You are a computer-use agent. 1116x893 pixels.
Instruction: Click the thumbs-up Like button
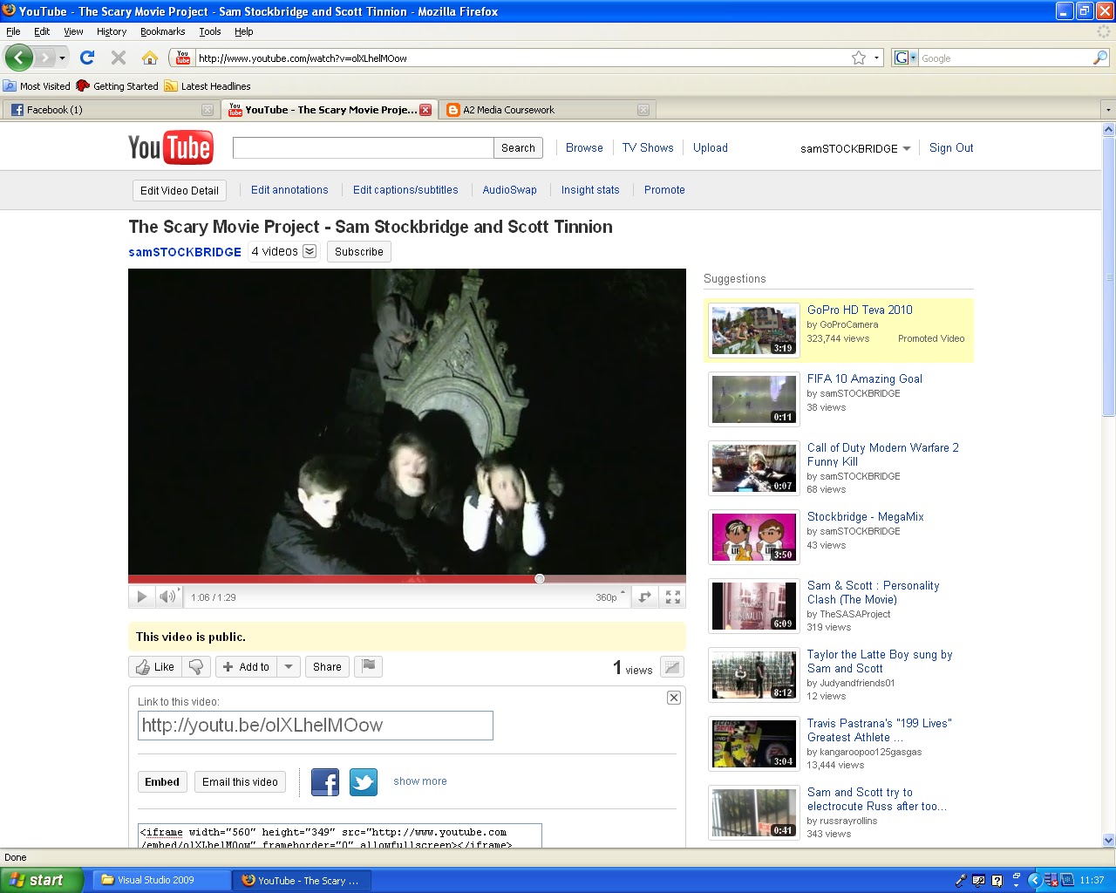[x=155, y=667]
